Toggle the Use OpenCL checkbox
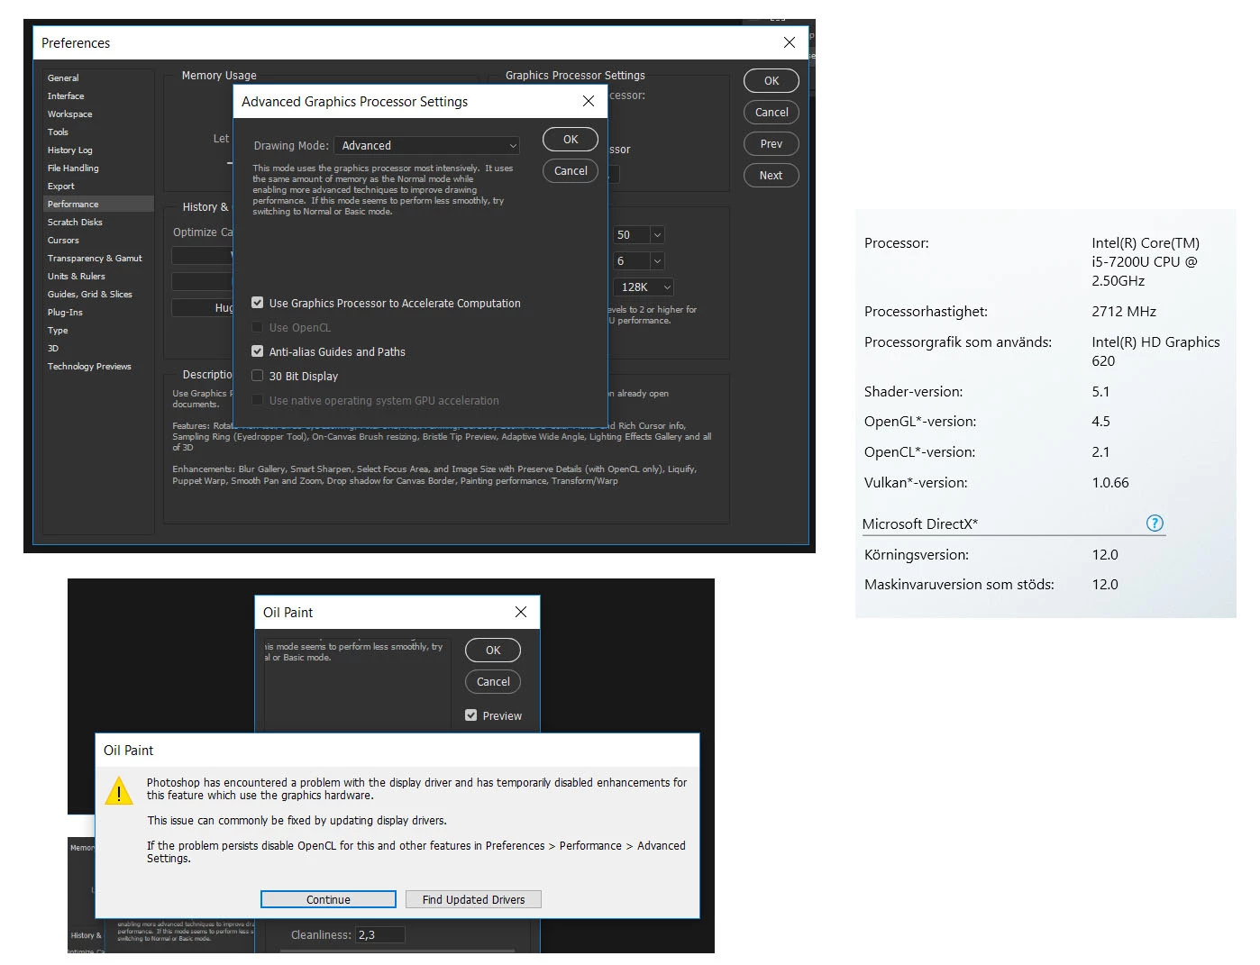The width and height of the screenshot is (1260, 965). tap(258, 327)
